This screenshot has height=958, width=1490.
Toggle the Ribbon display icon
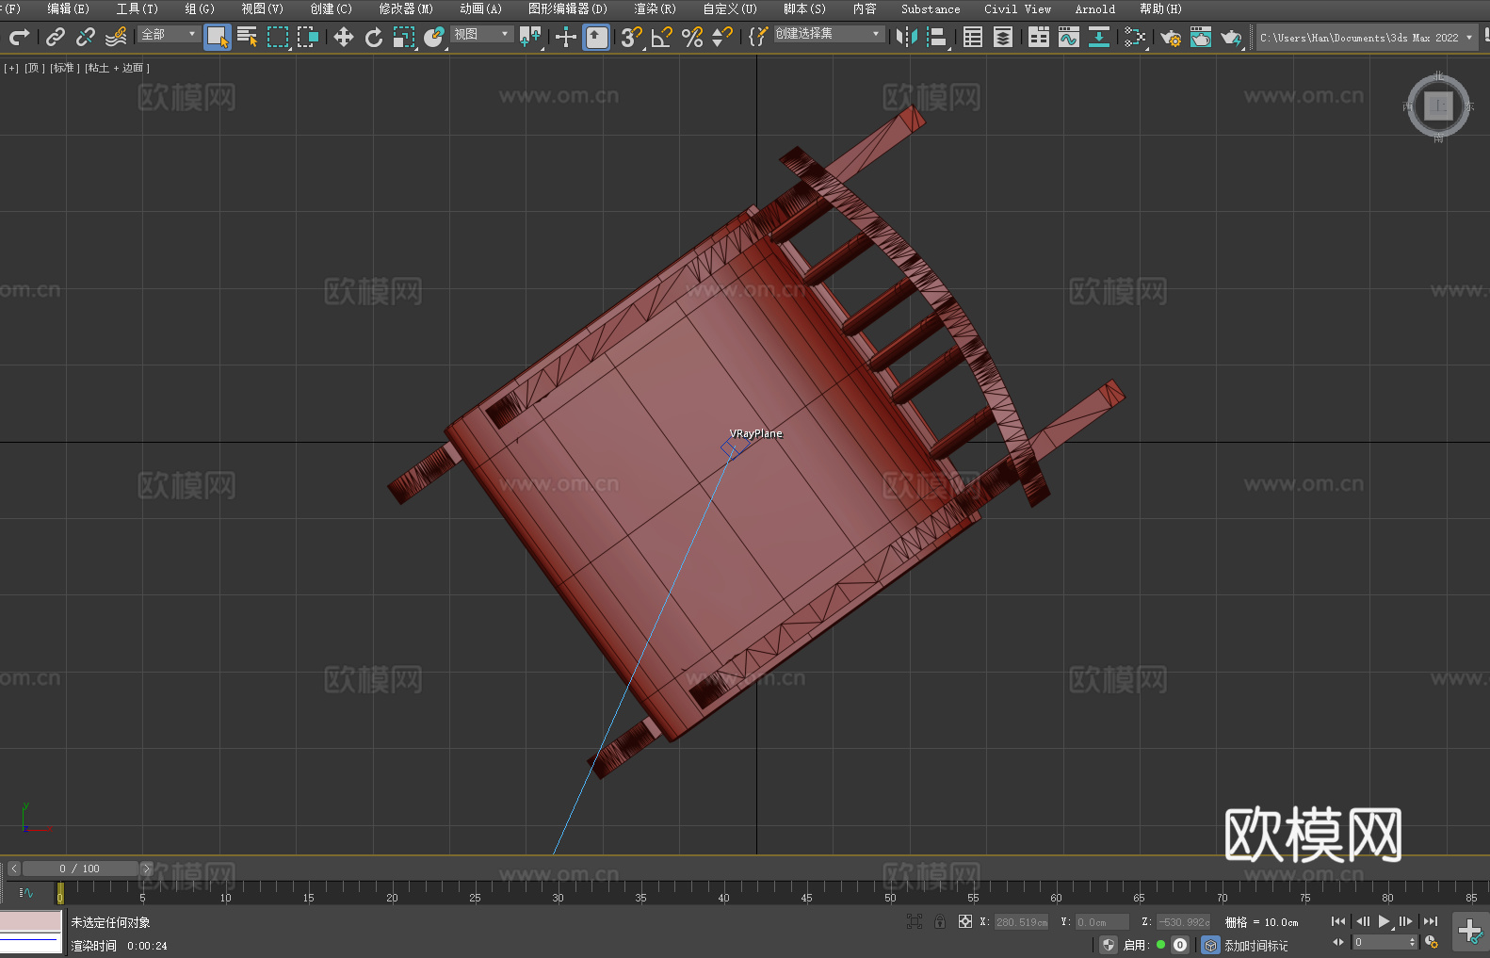(1039, 37)
